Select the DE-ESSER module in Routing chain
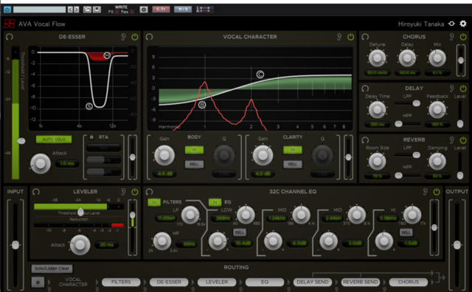Screen dimensions: 472x292 (169, 282)
